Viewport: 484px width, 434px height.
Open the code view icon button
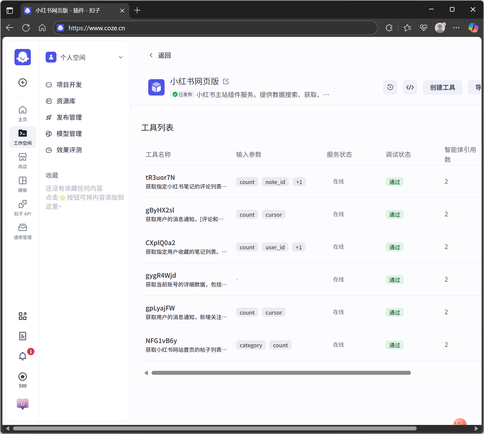(x=410, y=87)
